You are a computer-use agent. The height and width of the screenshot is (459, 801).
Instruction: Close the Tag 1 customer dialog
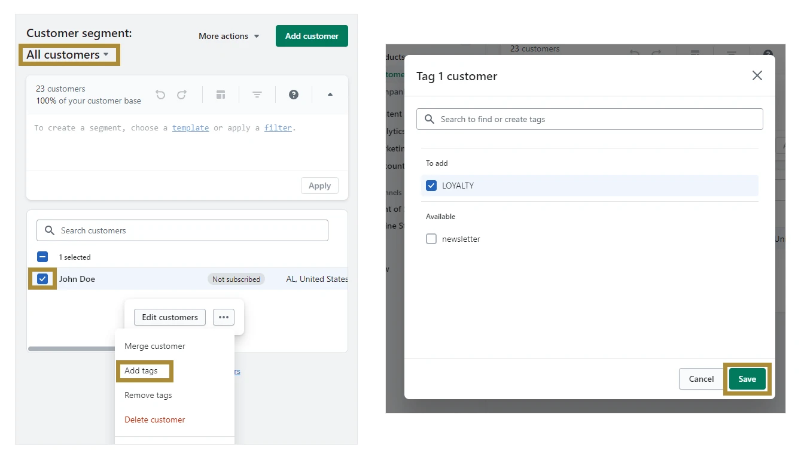(x=757, y=75)
